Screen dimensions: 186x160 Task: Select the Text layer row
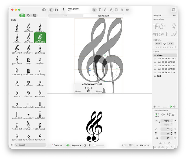coord(165,76)
